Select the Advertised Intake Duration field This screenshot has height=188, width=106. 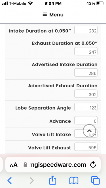point(86,73)
